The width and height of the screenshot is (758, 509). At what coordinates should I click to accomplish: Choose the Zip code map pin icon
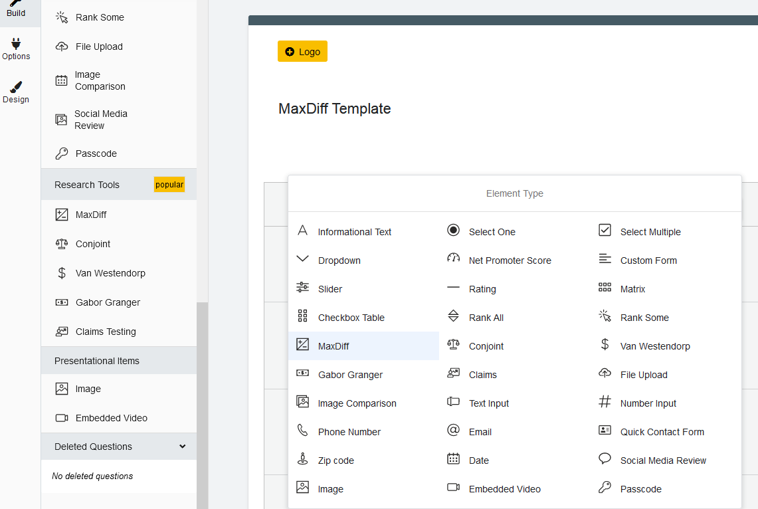302,459
